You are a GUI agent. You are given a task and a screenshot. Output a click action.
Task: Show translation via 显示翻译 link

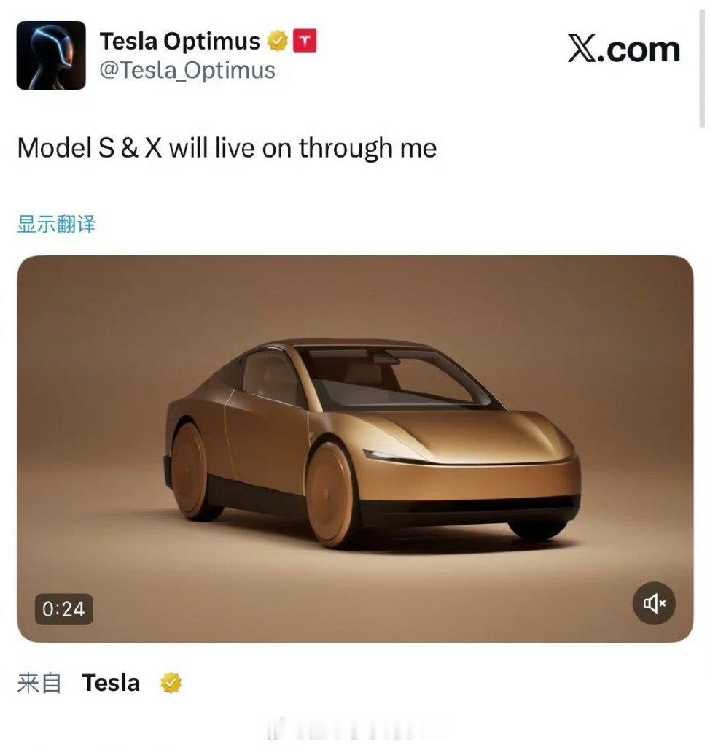[56, 224]
